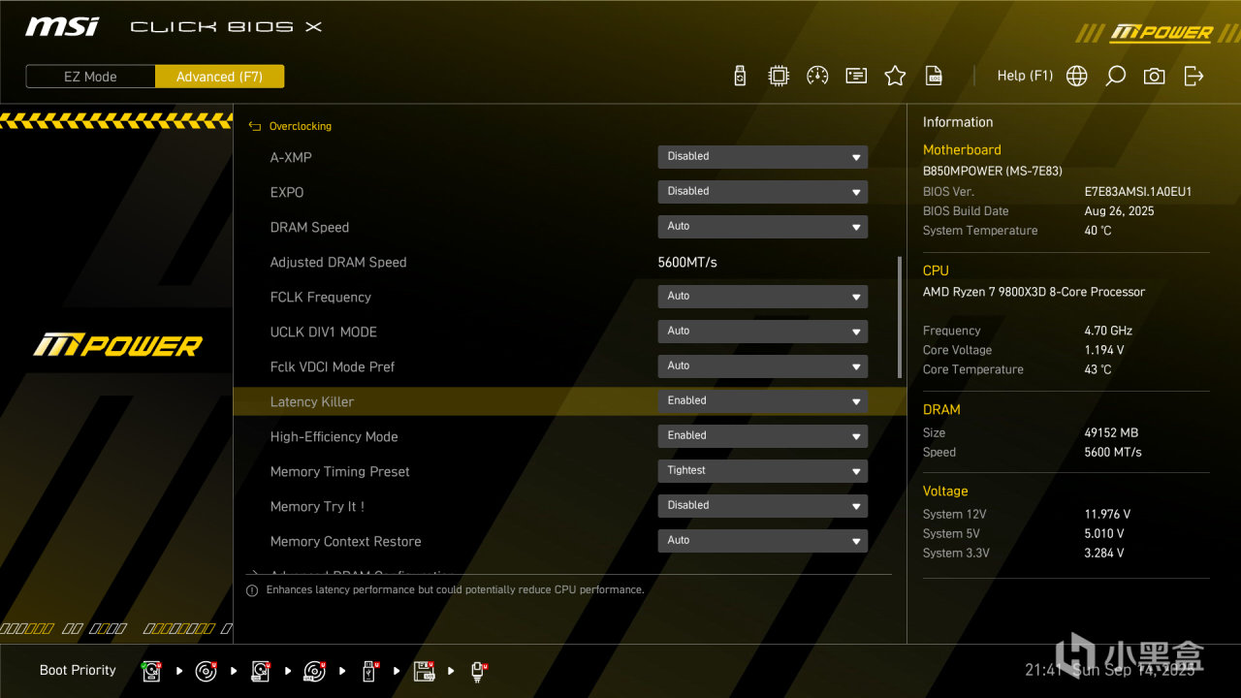The width and height of the screenshot is (1241, 698).
Task: Expand the UCLK DIV1 MODE dropdown
Action: click(763, 332)
